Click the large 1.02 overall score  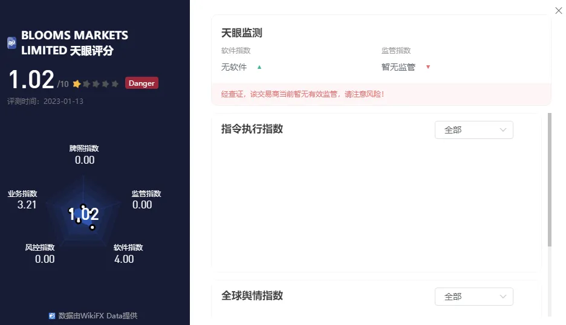(x=31, y=79)
